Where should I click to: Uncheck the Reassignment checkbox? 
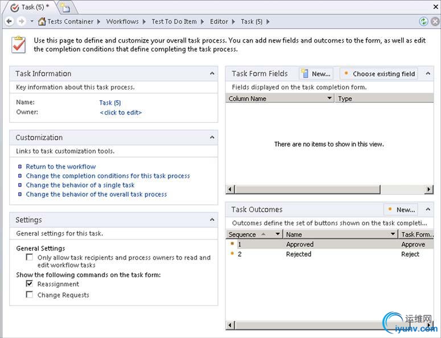tap(30, 284)
